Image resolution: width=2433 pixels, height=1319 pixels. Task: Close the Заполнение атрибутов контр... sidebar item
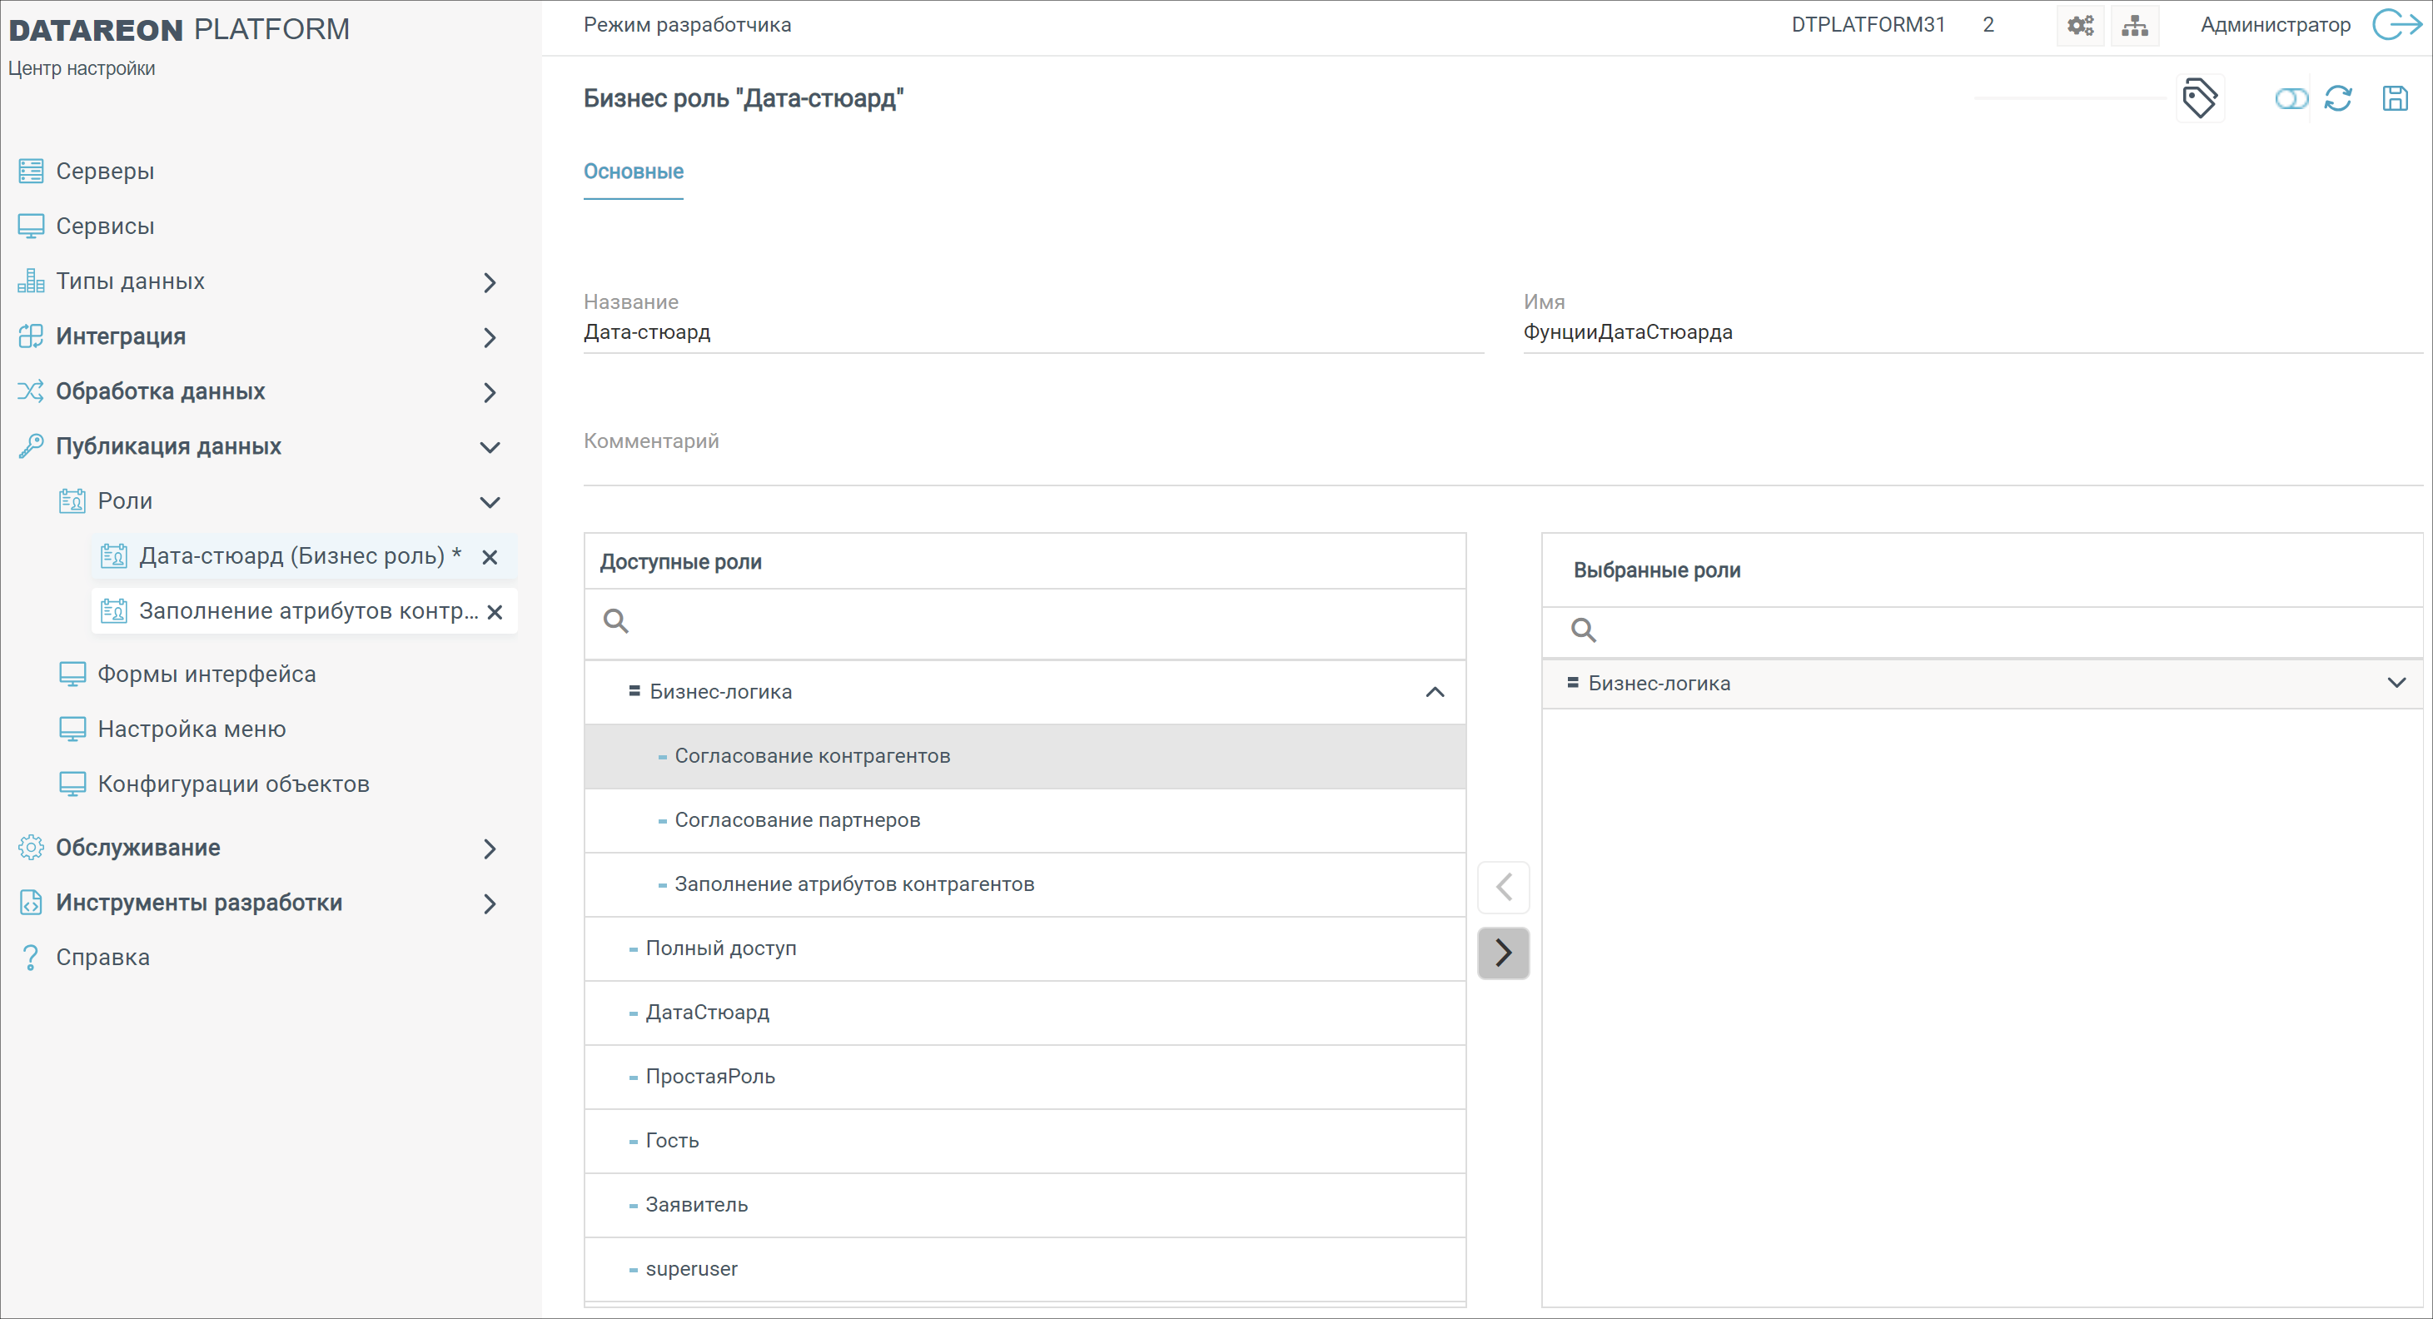(494, 612)
